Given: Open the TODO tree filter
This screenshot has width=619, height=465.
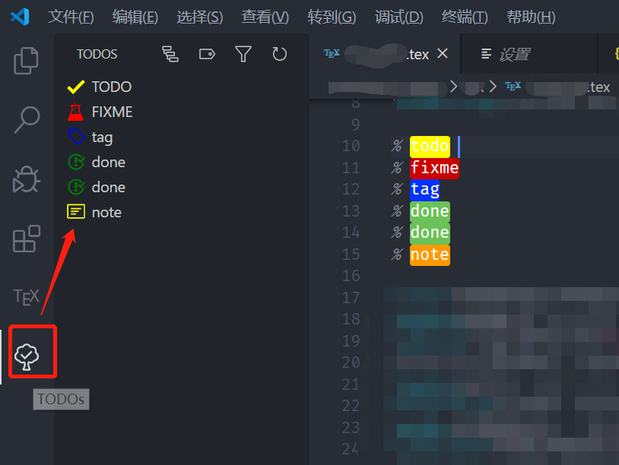Looking at the screenshot, I should (243, 54).
